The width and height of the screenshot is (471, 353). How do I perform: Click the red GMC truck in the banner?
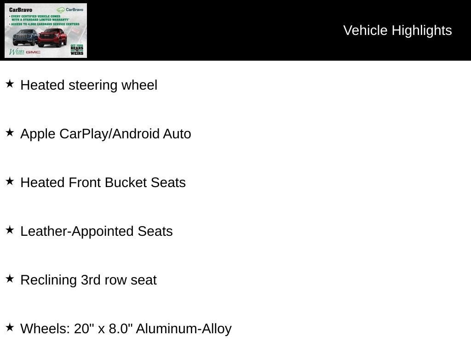[x=52, y=37]
